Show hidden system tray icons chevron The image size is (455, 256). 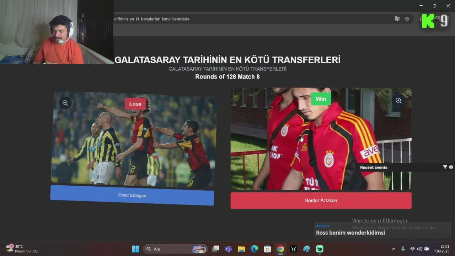[394, 249]
